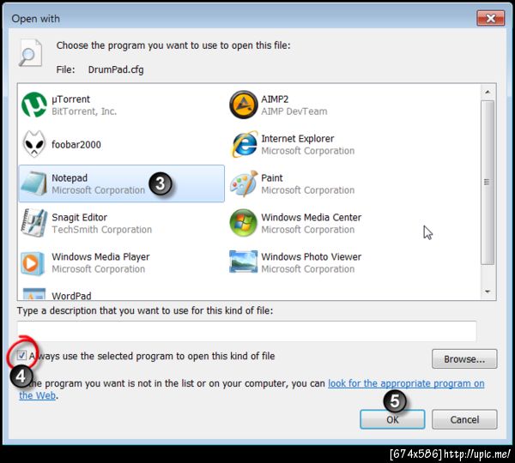This screenshot has height=463, width=515.
Task: Select the Snagit Editor icon
Action: click(x=34, y=223)
